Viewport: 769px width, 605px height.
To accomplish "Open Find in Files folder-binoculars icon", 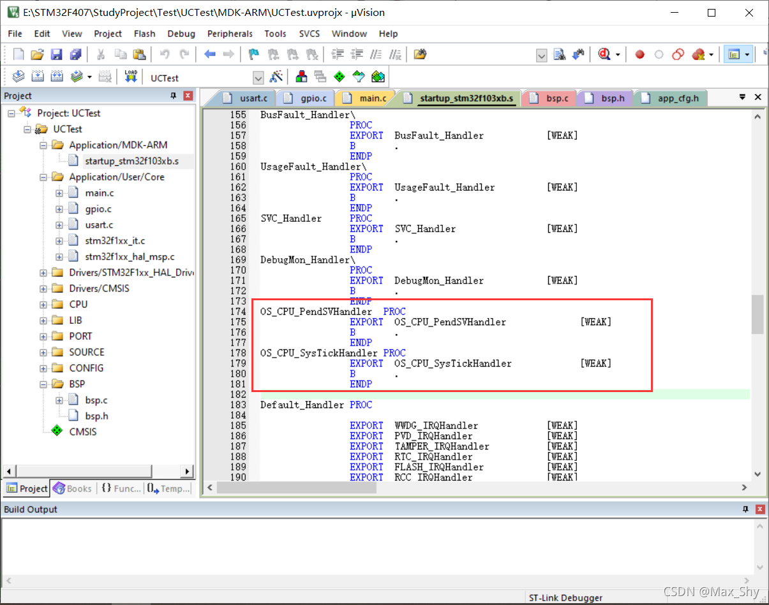I will [420, 55].
